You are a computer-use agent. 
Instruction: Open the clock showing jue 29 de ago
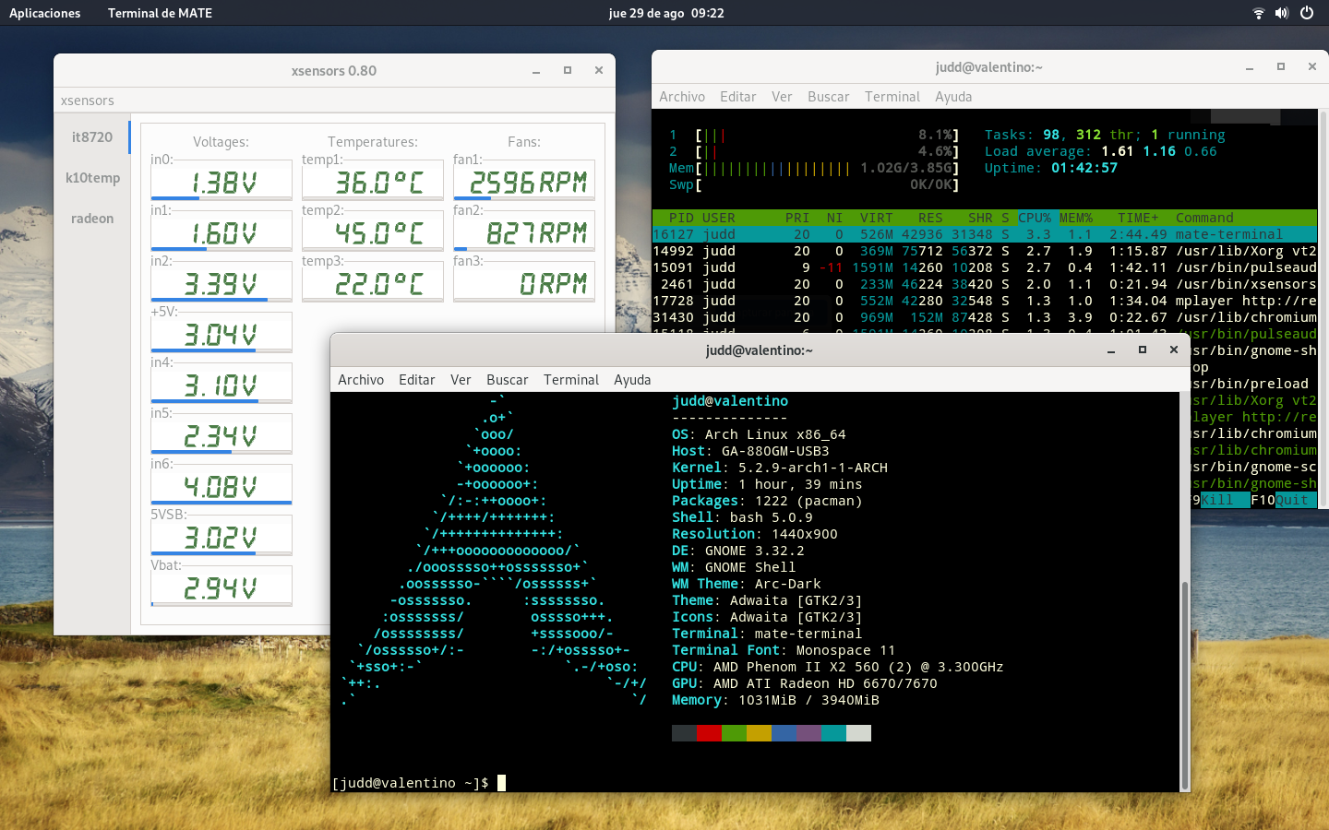point(666,13)
